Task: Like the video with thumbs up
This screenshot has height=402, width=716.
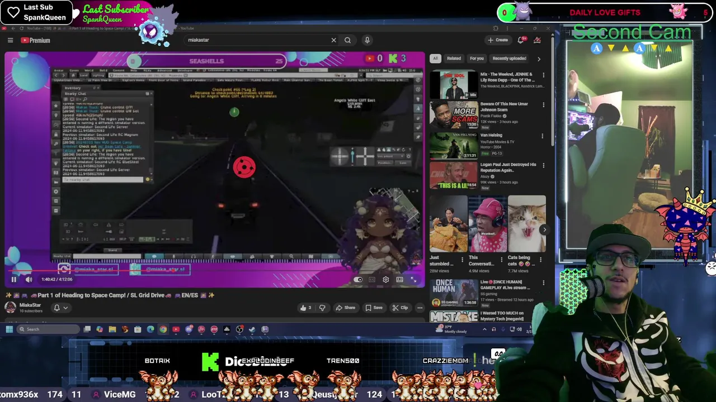Action: [306, 308]
